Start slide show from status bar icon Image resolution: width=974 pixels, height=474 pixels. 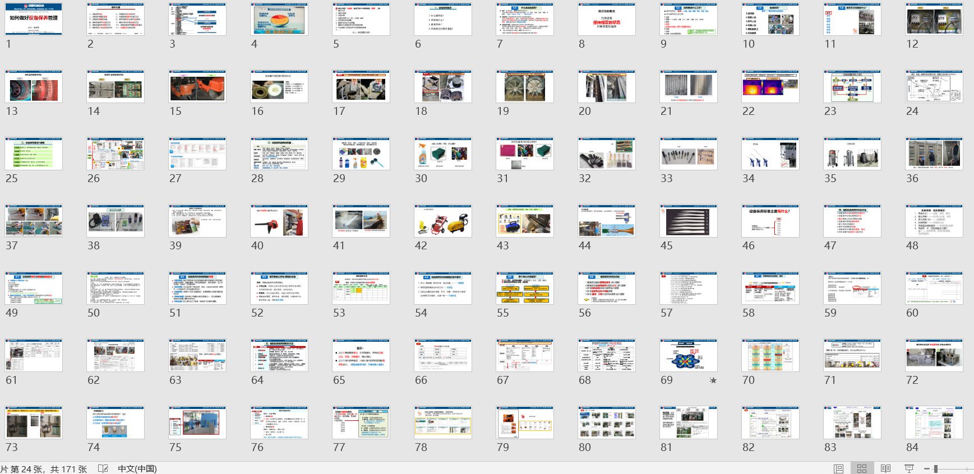click(x=909, y=468)
